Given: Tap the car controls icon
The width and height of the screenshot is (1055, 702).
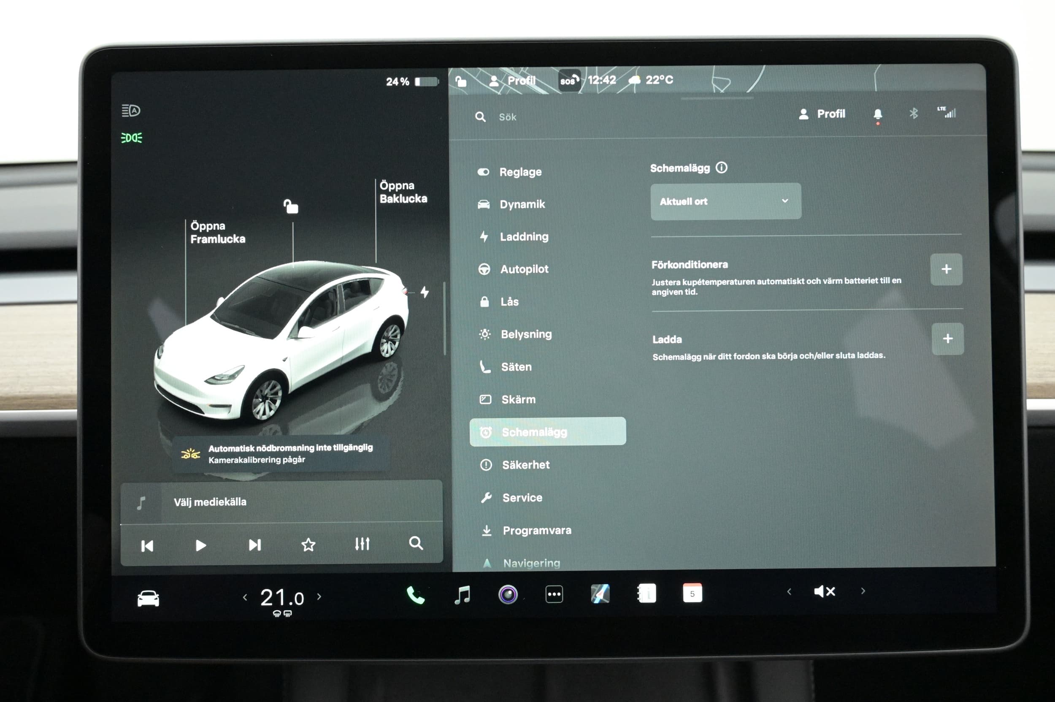Looking at the screenshot, I should [148, 599].
